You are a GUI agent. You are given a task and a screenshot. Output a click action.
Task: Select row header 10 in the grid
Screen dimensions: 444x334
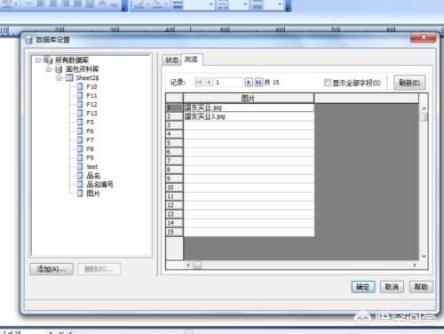(174, 187)
